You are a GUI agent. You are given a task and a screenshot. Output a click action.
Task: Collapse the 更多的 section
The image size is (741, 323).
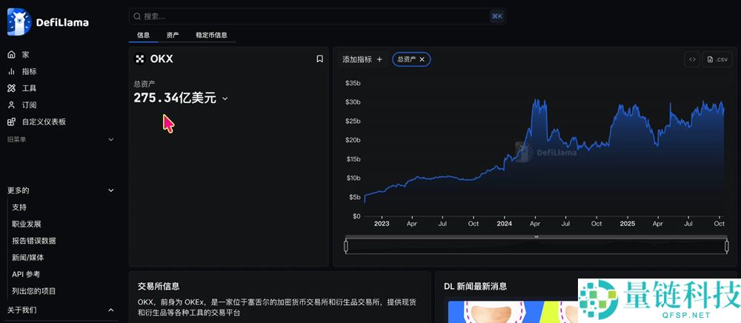click(x=111, y=190)
